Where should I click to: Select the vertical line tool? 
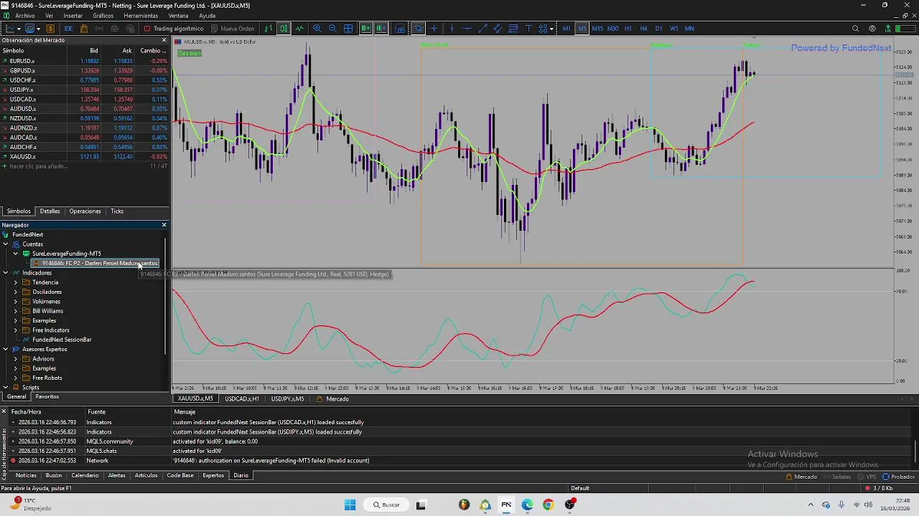[452, 29]
